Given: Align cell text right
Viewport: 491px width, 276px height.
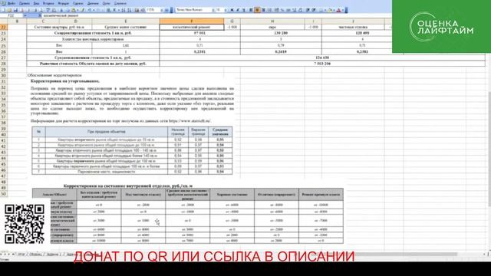Looking at the screenshot, I should pos(263,10).
